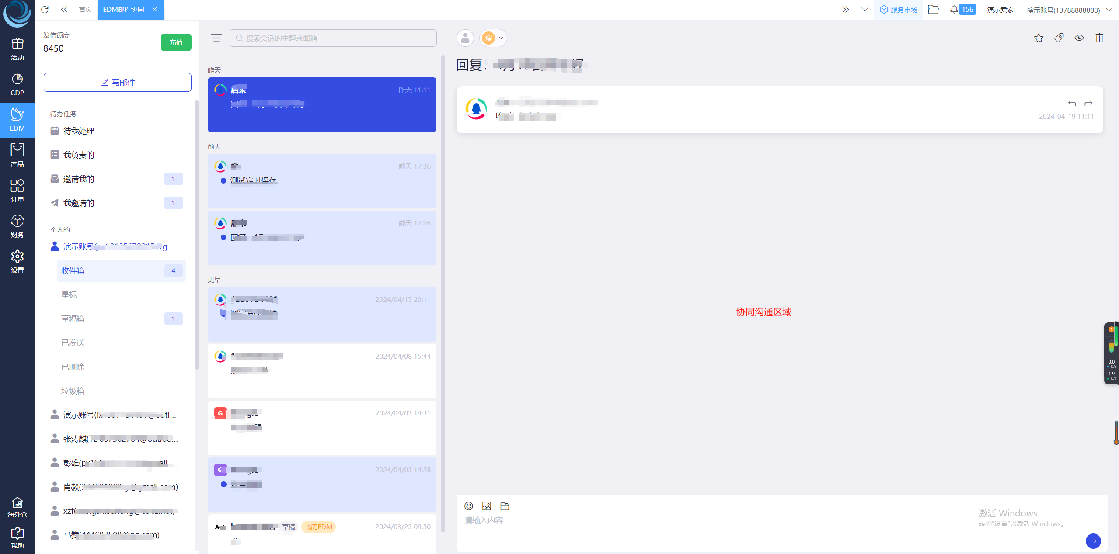
Task: Expand the xzf mailbox account
Action: [x=118, y=511]
